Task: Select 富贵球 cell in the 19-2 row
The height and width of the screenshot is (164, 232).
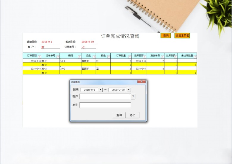Action: pyautogui.click(x=88, y=68)
